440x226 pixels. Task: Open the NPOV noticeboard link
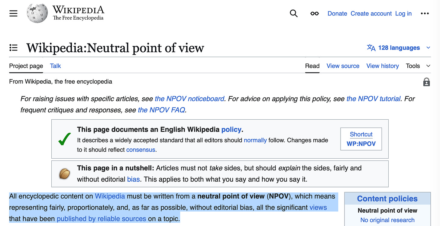189,99
